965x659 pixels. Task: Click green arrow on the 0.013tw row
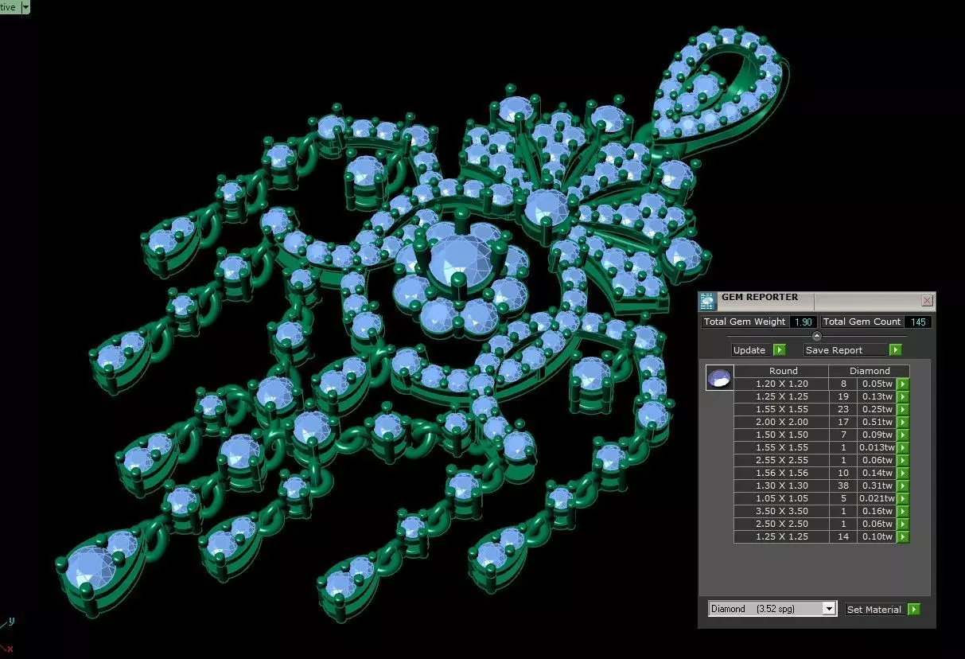pyautogui.click(x=903, y=447)
